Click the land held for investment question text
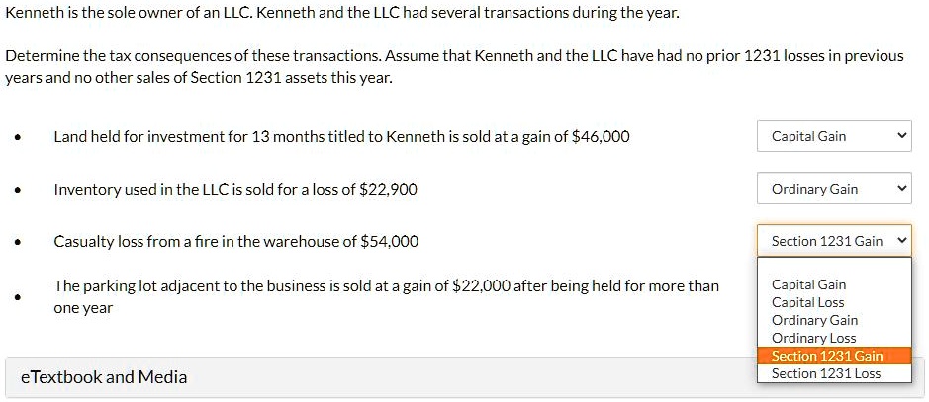 [342, 137]
